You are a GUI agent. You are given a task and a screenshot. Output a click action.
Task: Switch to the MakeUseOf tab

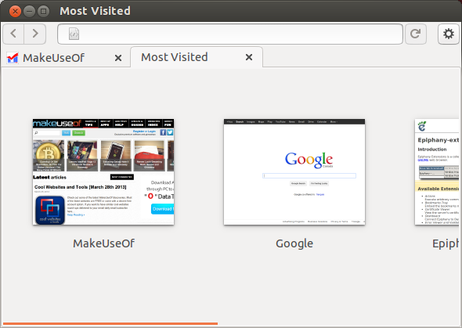[x=66, y=58]
